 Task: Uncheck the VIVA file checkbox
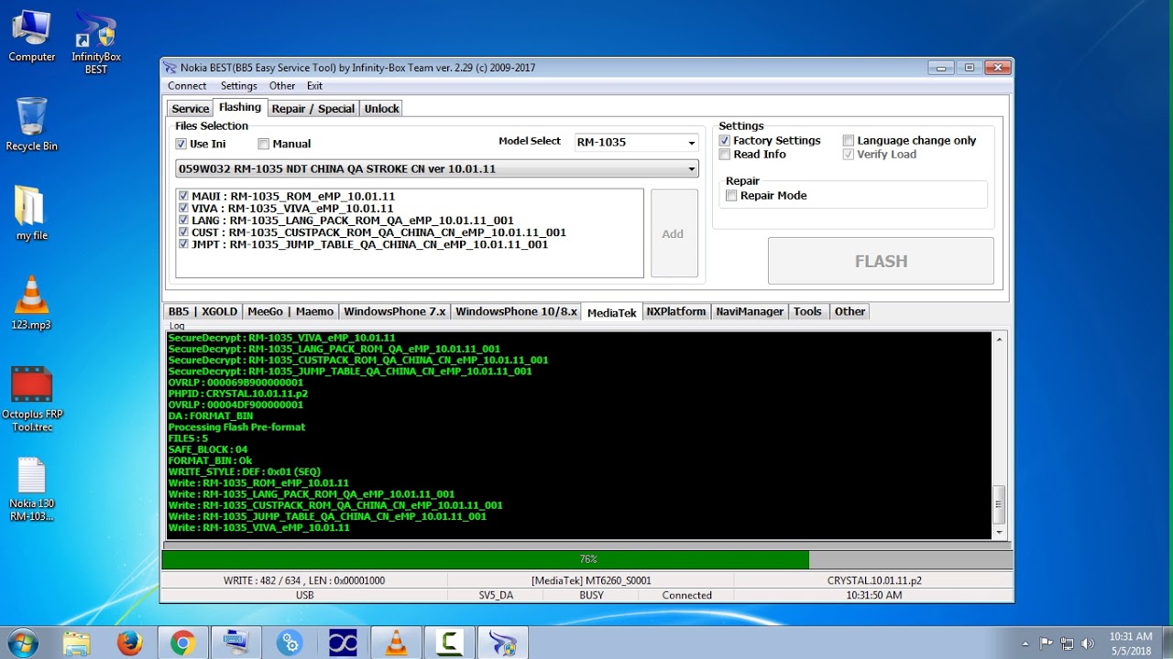184,208
